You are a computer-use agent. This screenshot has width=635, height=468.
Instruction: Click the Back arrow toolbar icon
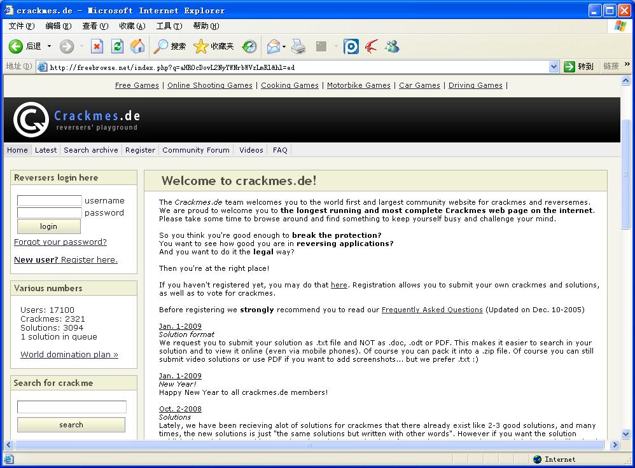click(16, 46)
